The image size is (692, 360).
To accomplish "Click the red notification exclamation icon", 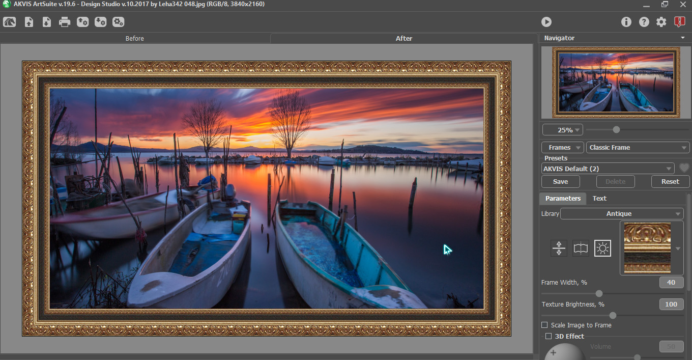I will (x=679, y=22).
